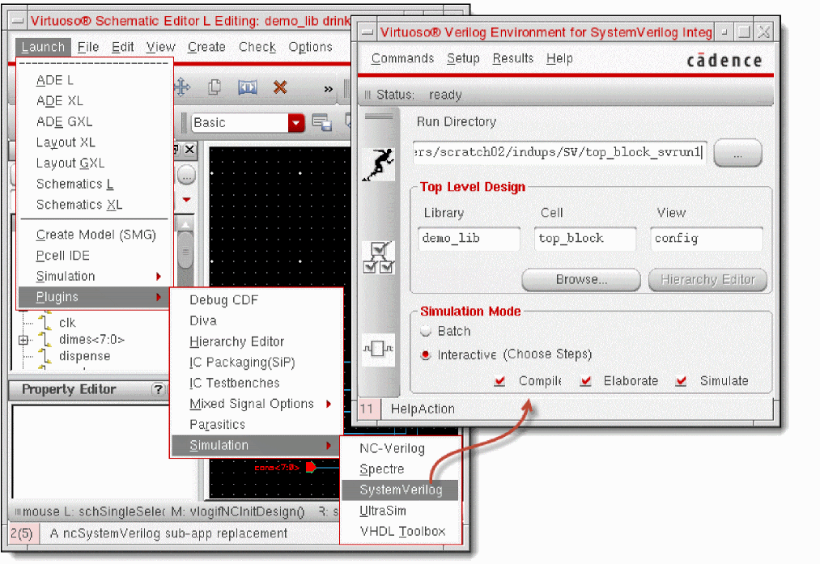Open the Create menu

(206, 47)
